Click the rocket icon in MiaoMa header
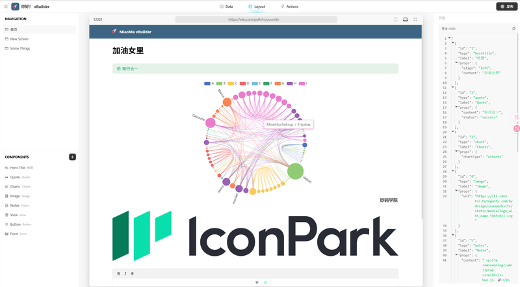 click(x=114, y=31)
